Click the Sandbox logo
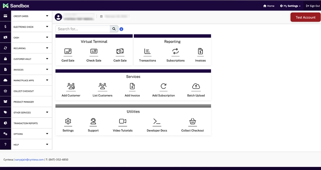This screenshot has width=321, height=170. 16,6
